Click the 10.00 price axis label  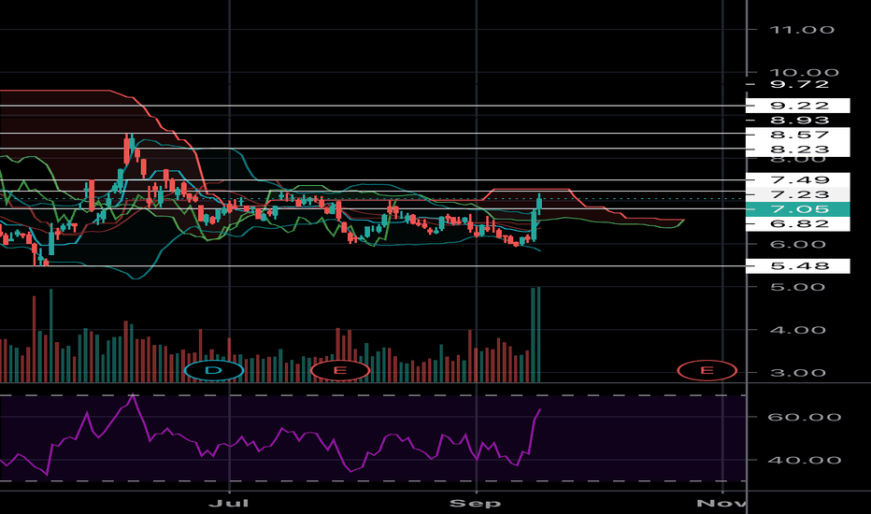coord(804,73)
